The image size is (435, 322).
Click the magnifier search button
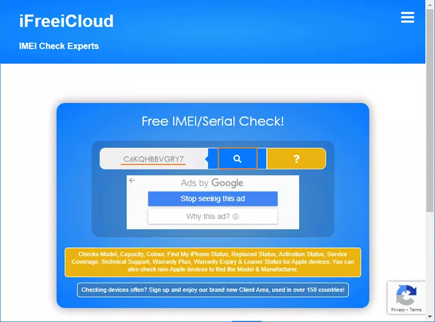(237, 158)
